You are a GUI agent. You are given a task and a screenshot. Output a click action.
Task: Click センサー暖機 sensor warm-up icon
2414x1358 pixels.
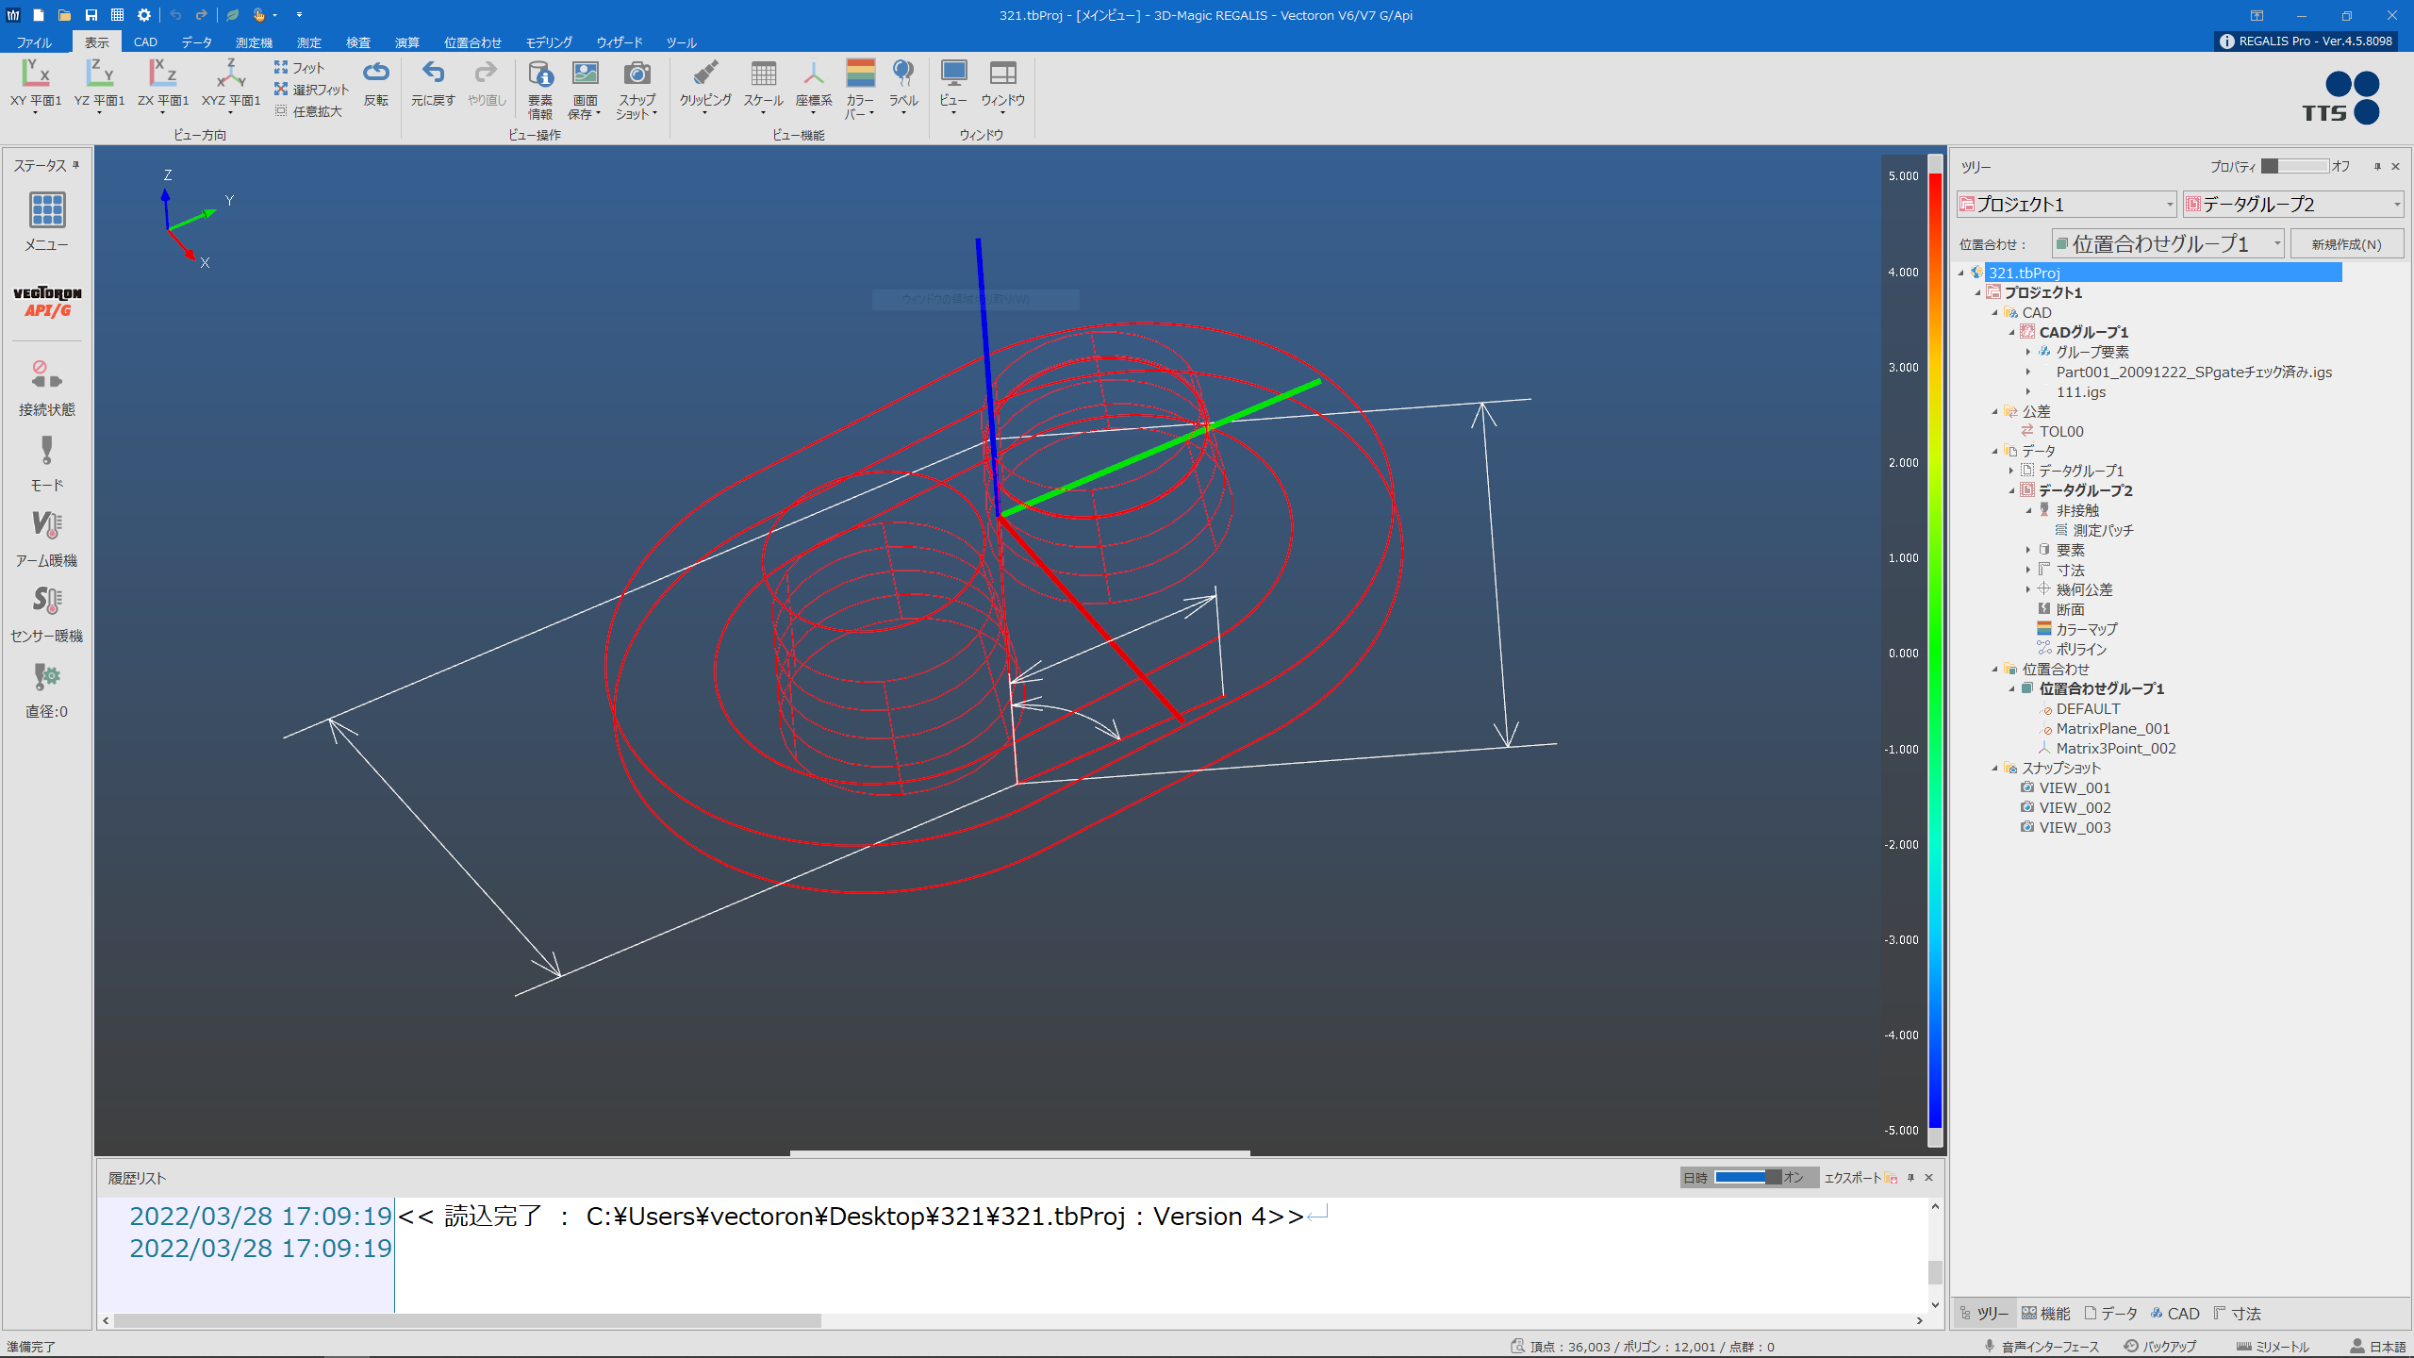pos(47,615)
